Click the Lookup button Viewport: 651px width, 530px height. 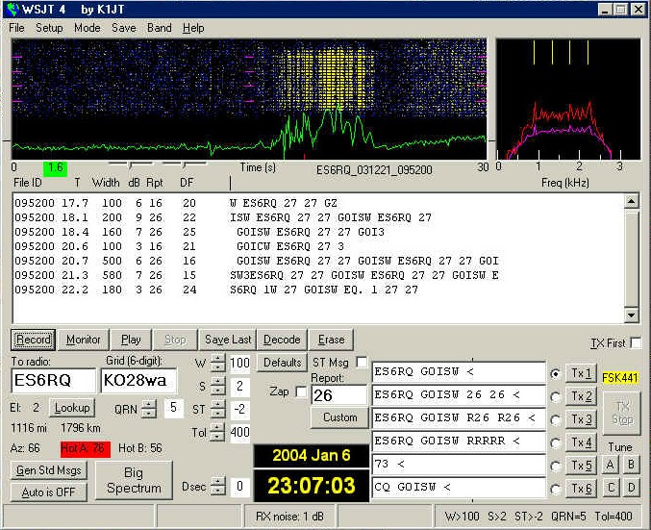click(72, 408)
